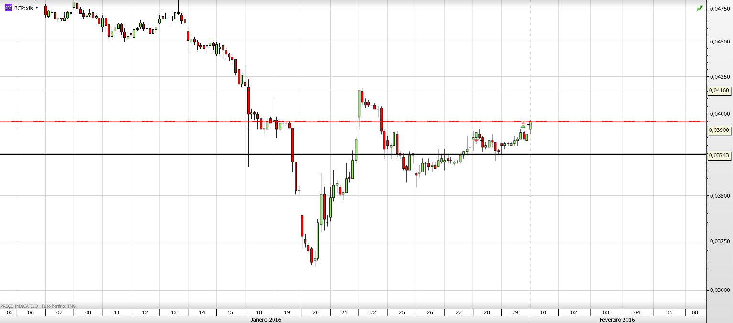
Task: Click date 03 on the time axis
Action: 606,312
